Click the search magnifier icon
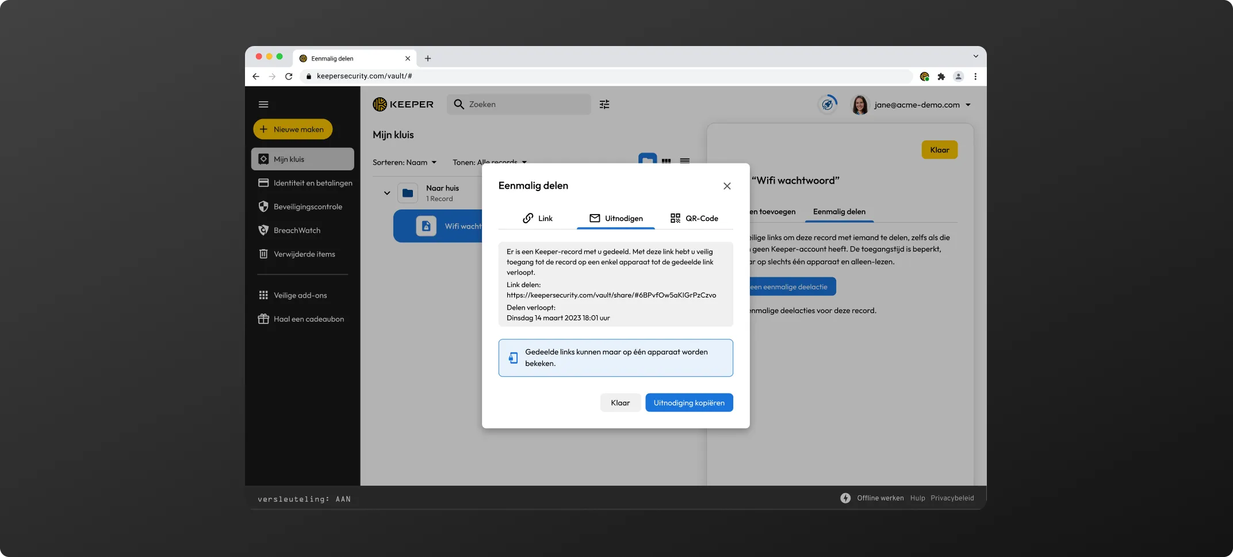1233x557 pixels. click(459, 104)
